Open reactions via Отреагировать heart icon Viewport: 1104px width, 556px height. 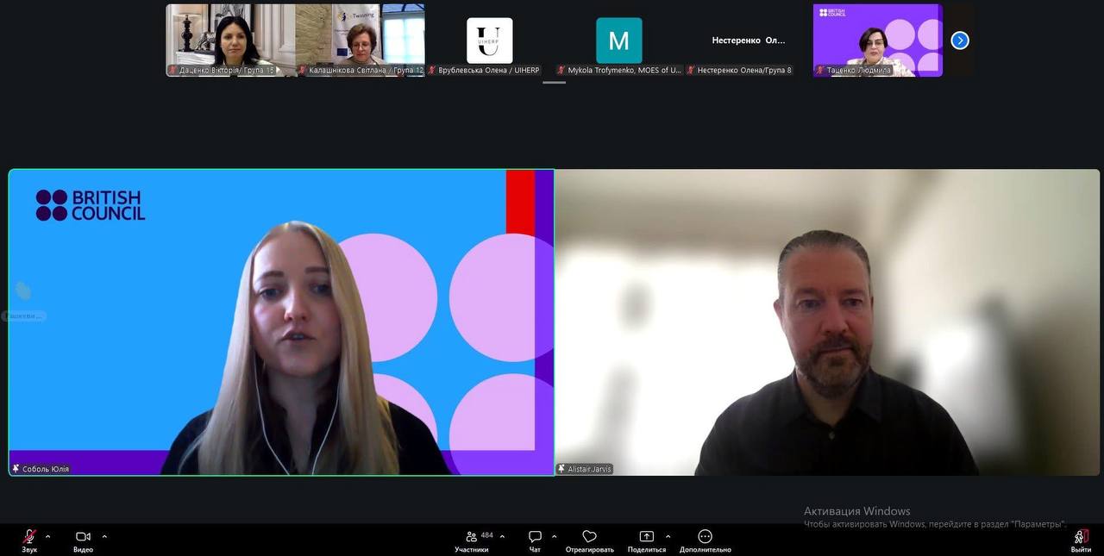(589, 536)
